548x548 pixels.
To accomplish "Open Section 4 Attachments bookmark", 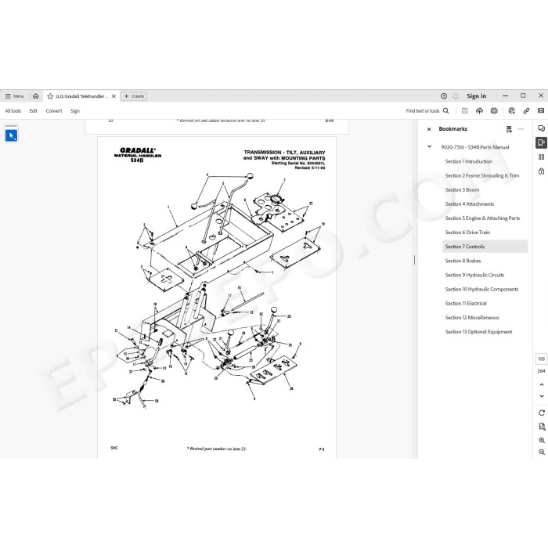I will [x=470, y=204].
